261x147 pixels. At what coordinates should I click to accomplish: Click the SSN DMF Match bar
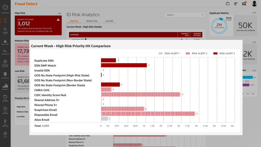point(124,65)
